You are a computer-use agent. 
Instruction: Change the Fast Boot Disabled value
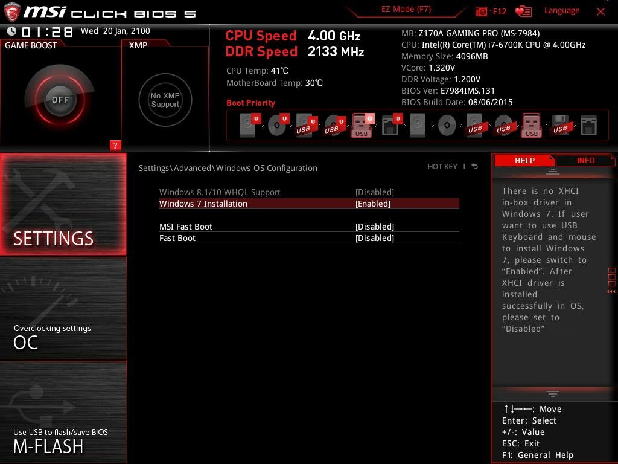pos(374,238)
